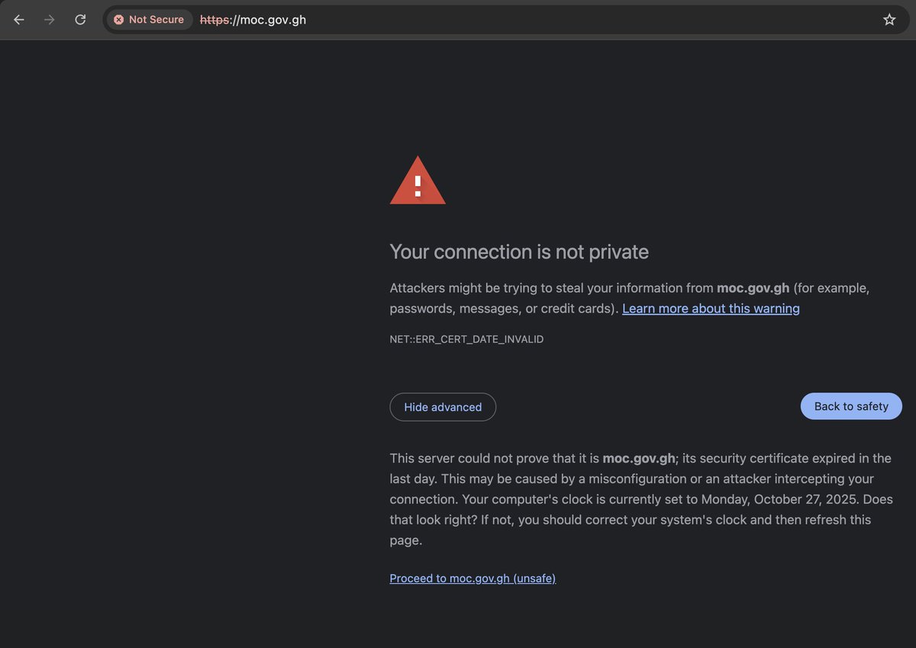
Task: Click the NET::ERR_CERT_DATE_INVALID error code
Action: tap(466, 338)
